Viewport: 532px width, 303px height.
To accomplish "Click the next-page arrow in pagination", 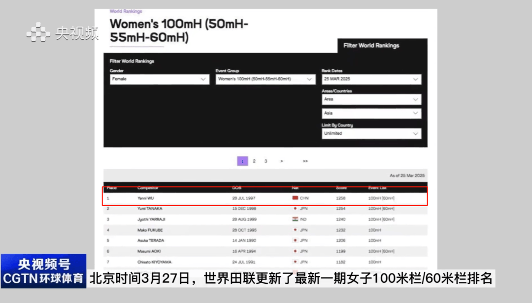I will point(281,161).
